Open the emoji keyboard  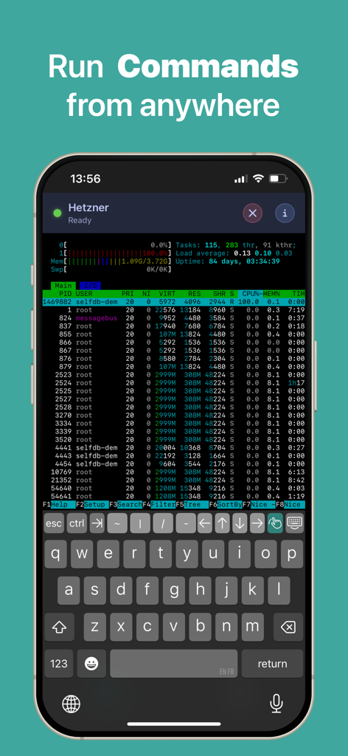click(x=91, y=664)
